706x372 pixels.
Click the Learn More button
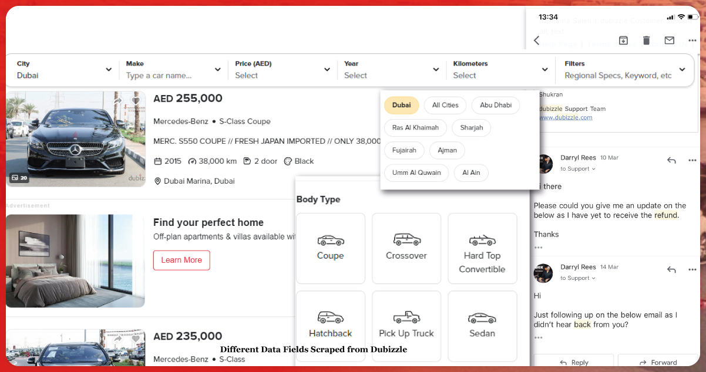coord(181,260)
